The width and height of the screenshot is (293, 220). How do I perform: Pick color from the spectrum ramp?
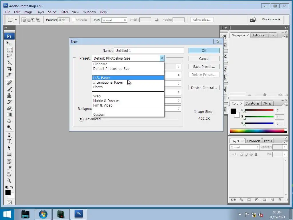pyautogui.click(x=258, y=131)
